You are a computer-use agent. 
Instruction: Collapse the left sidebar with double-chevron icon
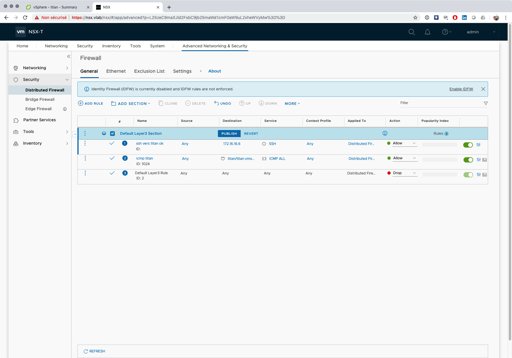click(69, 56)
